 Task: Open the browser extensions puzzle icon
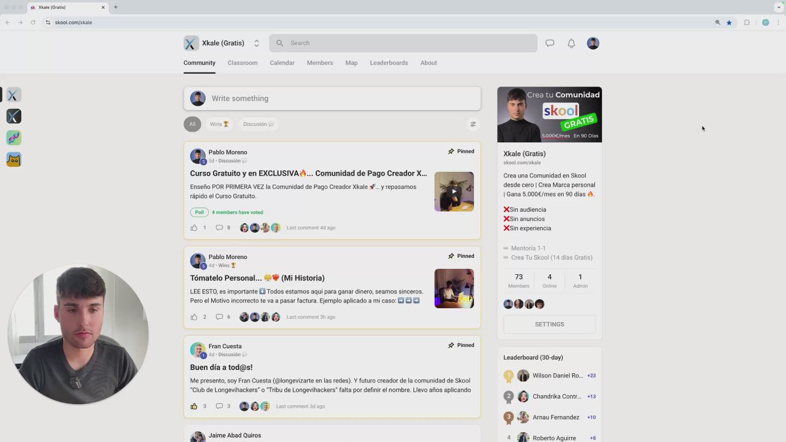coord(747,23)
